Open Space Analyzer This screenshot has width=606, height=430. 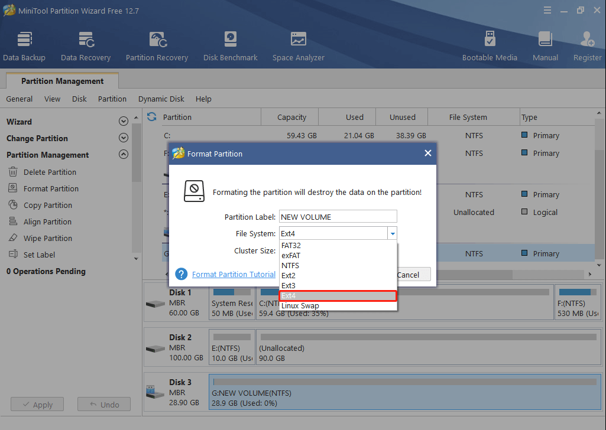point(299,46)
